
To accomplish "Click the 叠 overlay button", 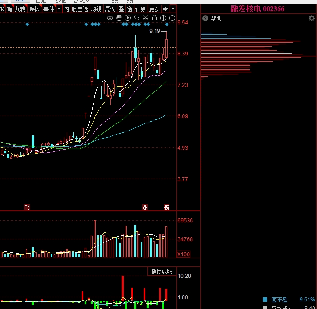I will [121, 9].
